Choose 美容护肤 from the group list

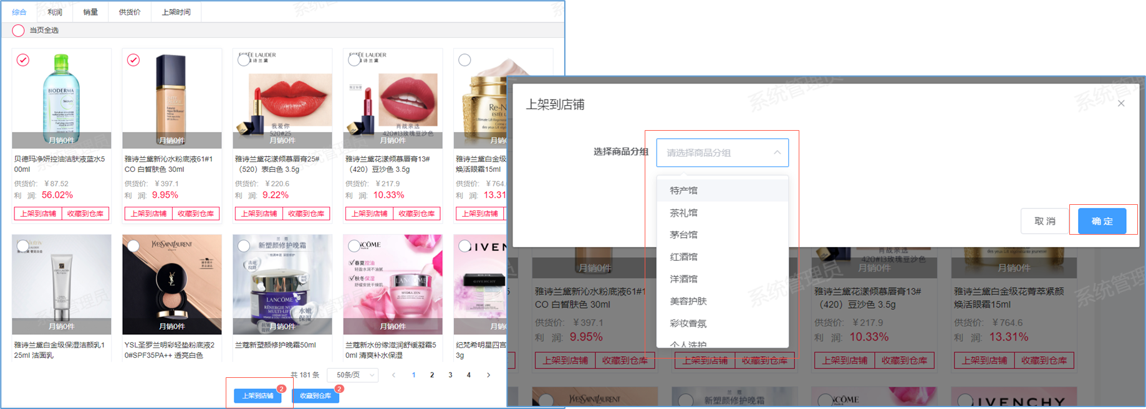[x=722, y=301]
